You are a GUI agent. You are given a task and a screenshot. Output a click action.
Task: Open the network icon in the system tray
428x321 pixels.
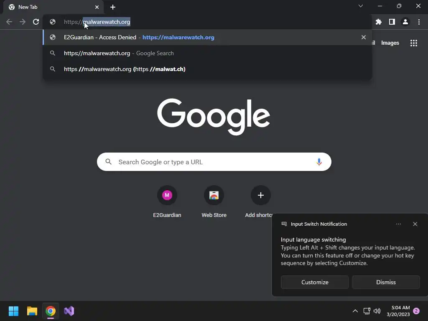[367, 311]
